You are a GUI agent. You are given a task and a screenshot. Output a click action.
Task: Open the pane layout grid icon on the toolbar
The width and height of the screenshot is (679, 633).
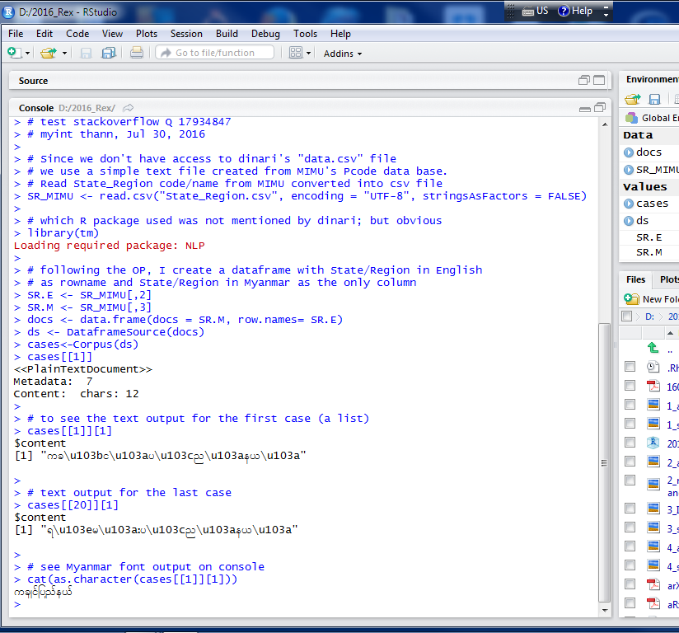[297, 53]
